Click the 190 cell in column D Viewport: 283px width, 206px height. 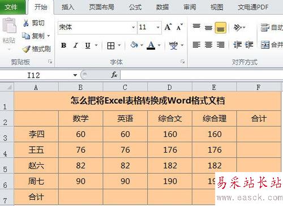[170, 181]
